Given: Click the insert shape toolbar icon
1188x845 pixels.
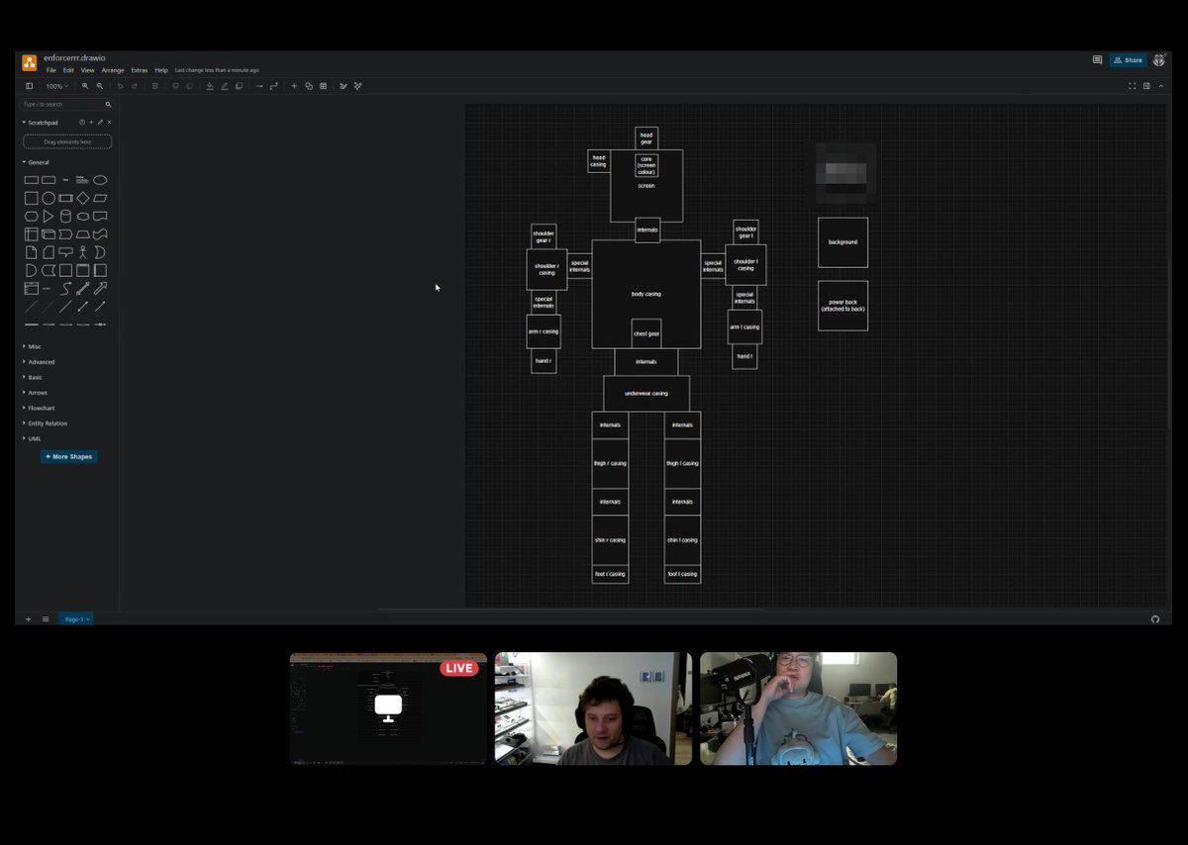Looking at the screenshot, I should tap(309, 86).
